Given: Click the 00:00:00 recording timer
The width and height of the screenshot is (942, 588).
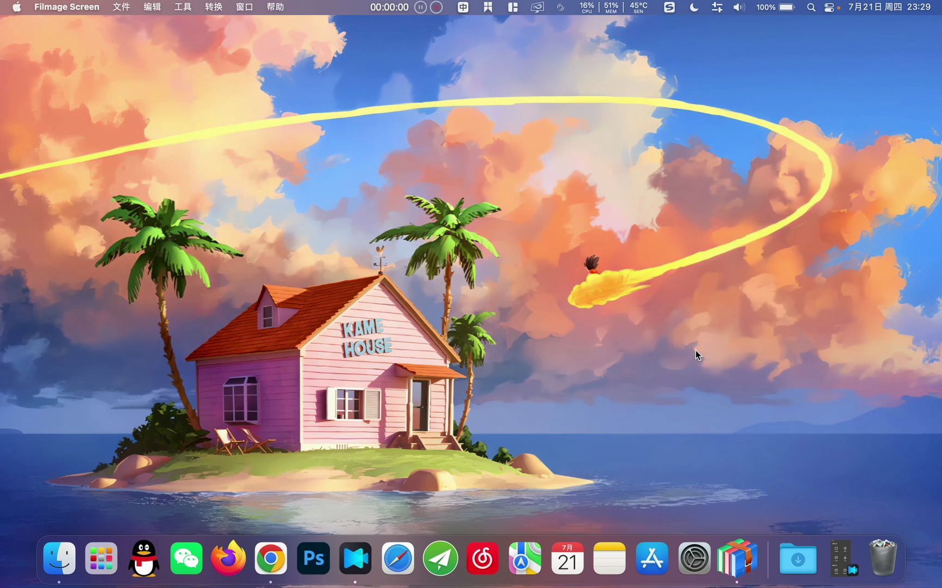Looking at the screenshot, I should click(x=389, y=7).
